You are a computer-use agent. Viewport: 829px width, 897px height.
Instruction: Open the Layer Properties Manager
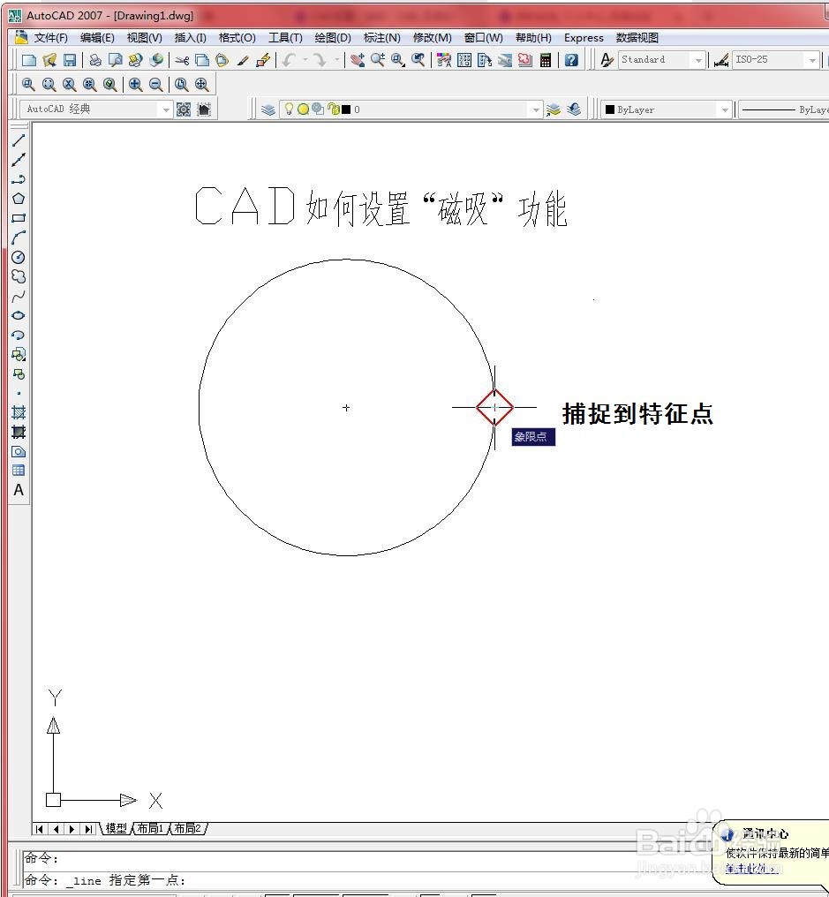[268, 109]
